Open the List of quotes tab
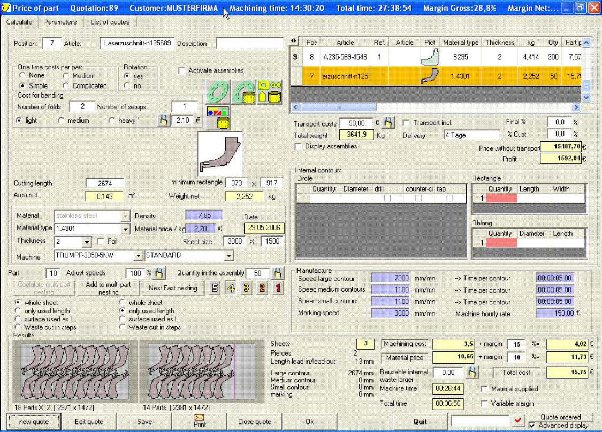602x432 pixels. tap(110, 22)
